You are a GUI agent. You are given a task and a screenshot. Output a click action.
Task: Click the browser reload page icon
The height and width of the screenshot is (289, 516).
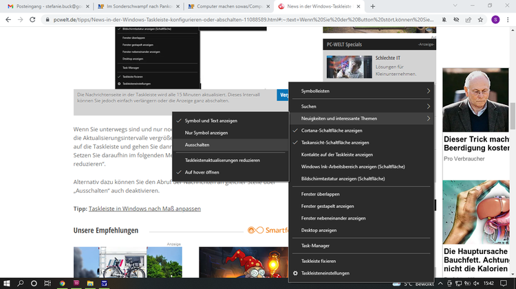(33, 19)
